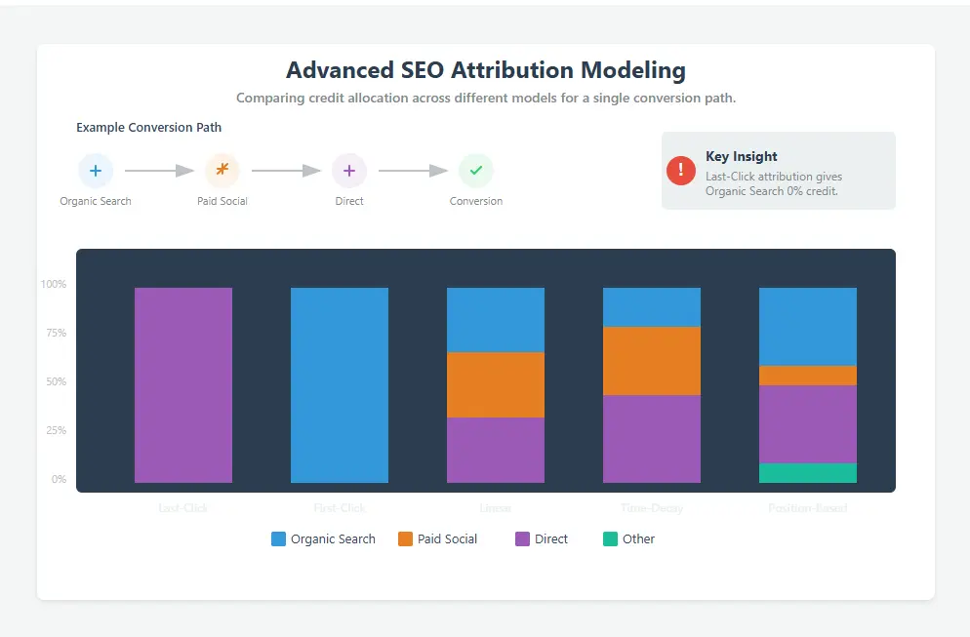The width and height of the screenshot is (970, 637).
Task: Click the Advanced SEO Attribution Modeling heading
Action: [x=485, y=70]
